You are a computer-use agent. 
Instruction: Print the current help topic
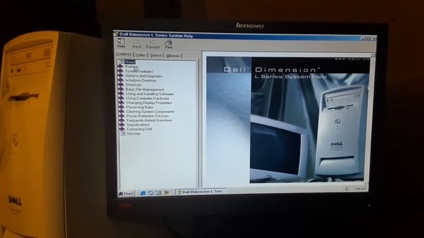click(168, 44)
